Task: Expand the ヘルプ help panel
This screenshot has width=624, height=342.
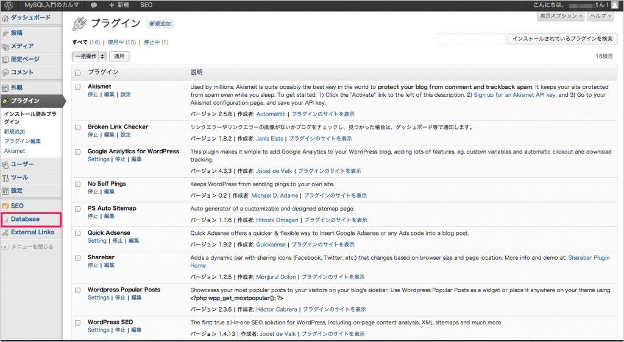Action: click(x=600, y=16)
